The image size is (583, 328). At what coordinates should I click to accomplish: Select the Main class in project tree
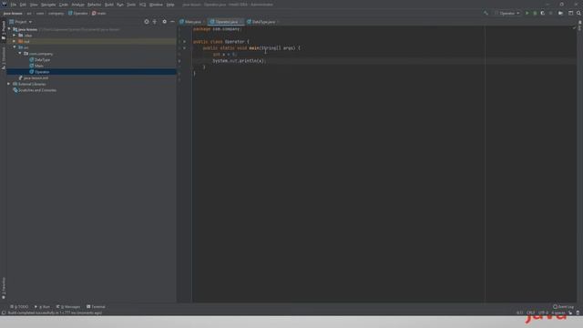point(36,66)
